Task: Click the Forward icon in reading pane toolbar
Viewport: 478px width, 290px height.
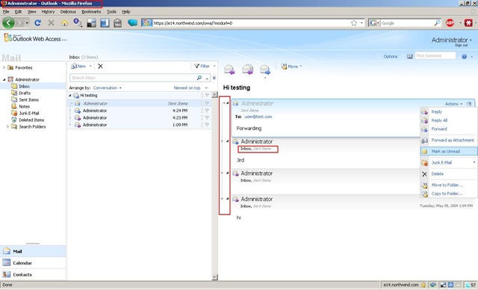Action: point(265,70)
